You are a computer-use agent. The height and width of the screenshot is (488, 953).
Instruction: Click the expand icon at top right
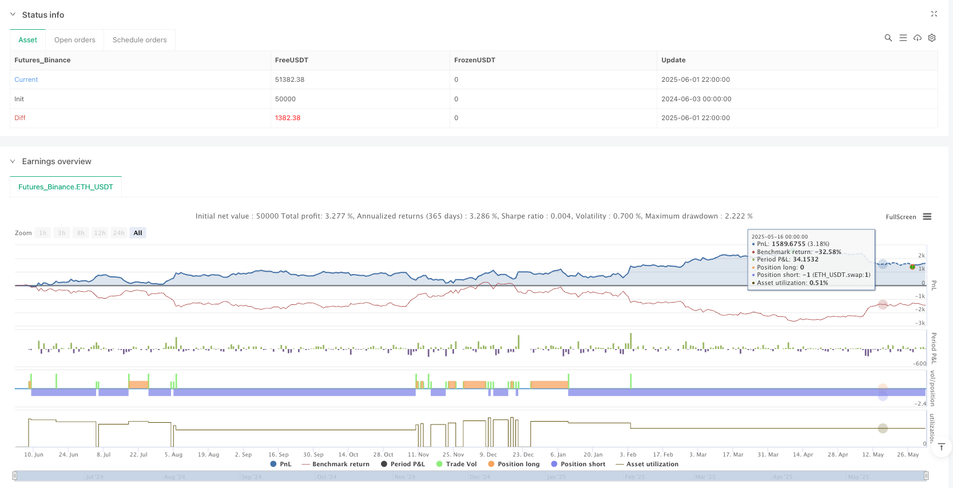coord(934,14)
